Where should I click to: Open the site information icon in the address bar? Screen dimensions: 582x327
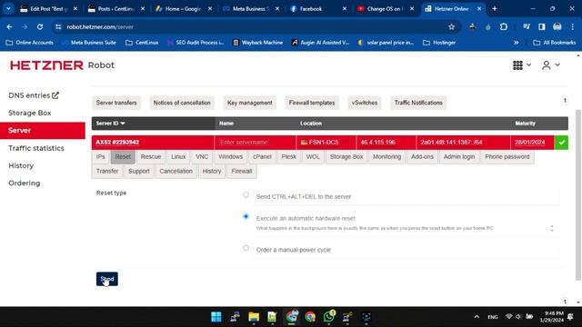coord(58,26)
